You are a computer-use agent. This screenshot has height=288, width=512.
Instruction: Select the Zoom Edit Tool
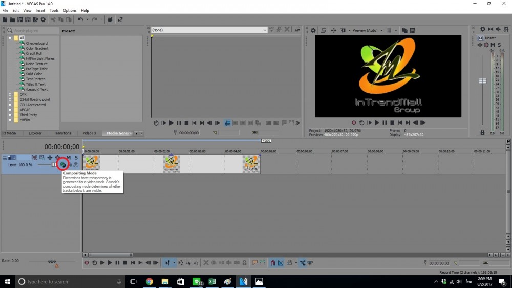(196, 263)
